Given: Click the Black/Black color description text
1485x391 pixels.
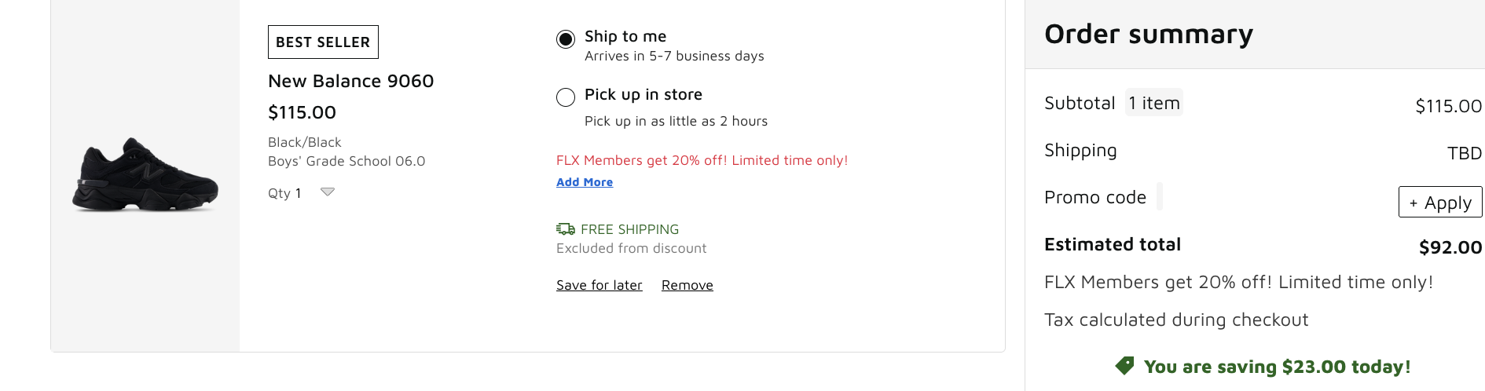Looking at the screenshot, I should pyautogui.click(x=304, y=142).
